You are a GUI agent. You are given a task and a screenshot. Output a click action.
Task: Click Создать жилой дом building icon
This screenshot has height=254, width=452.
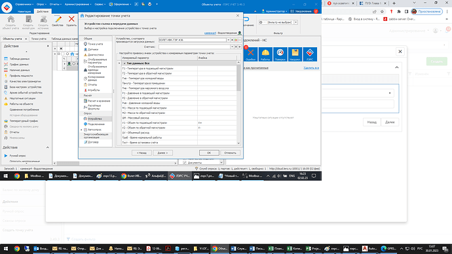point(28,19)
